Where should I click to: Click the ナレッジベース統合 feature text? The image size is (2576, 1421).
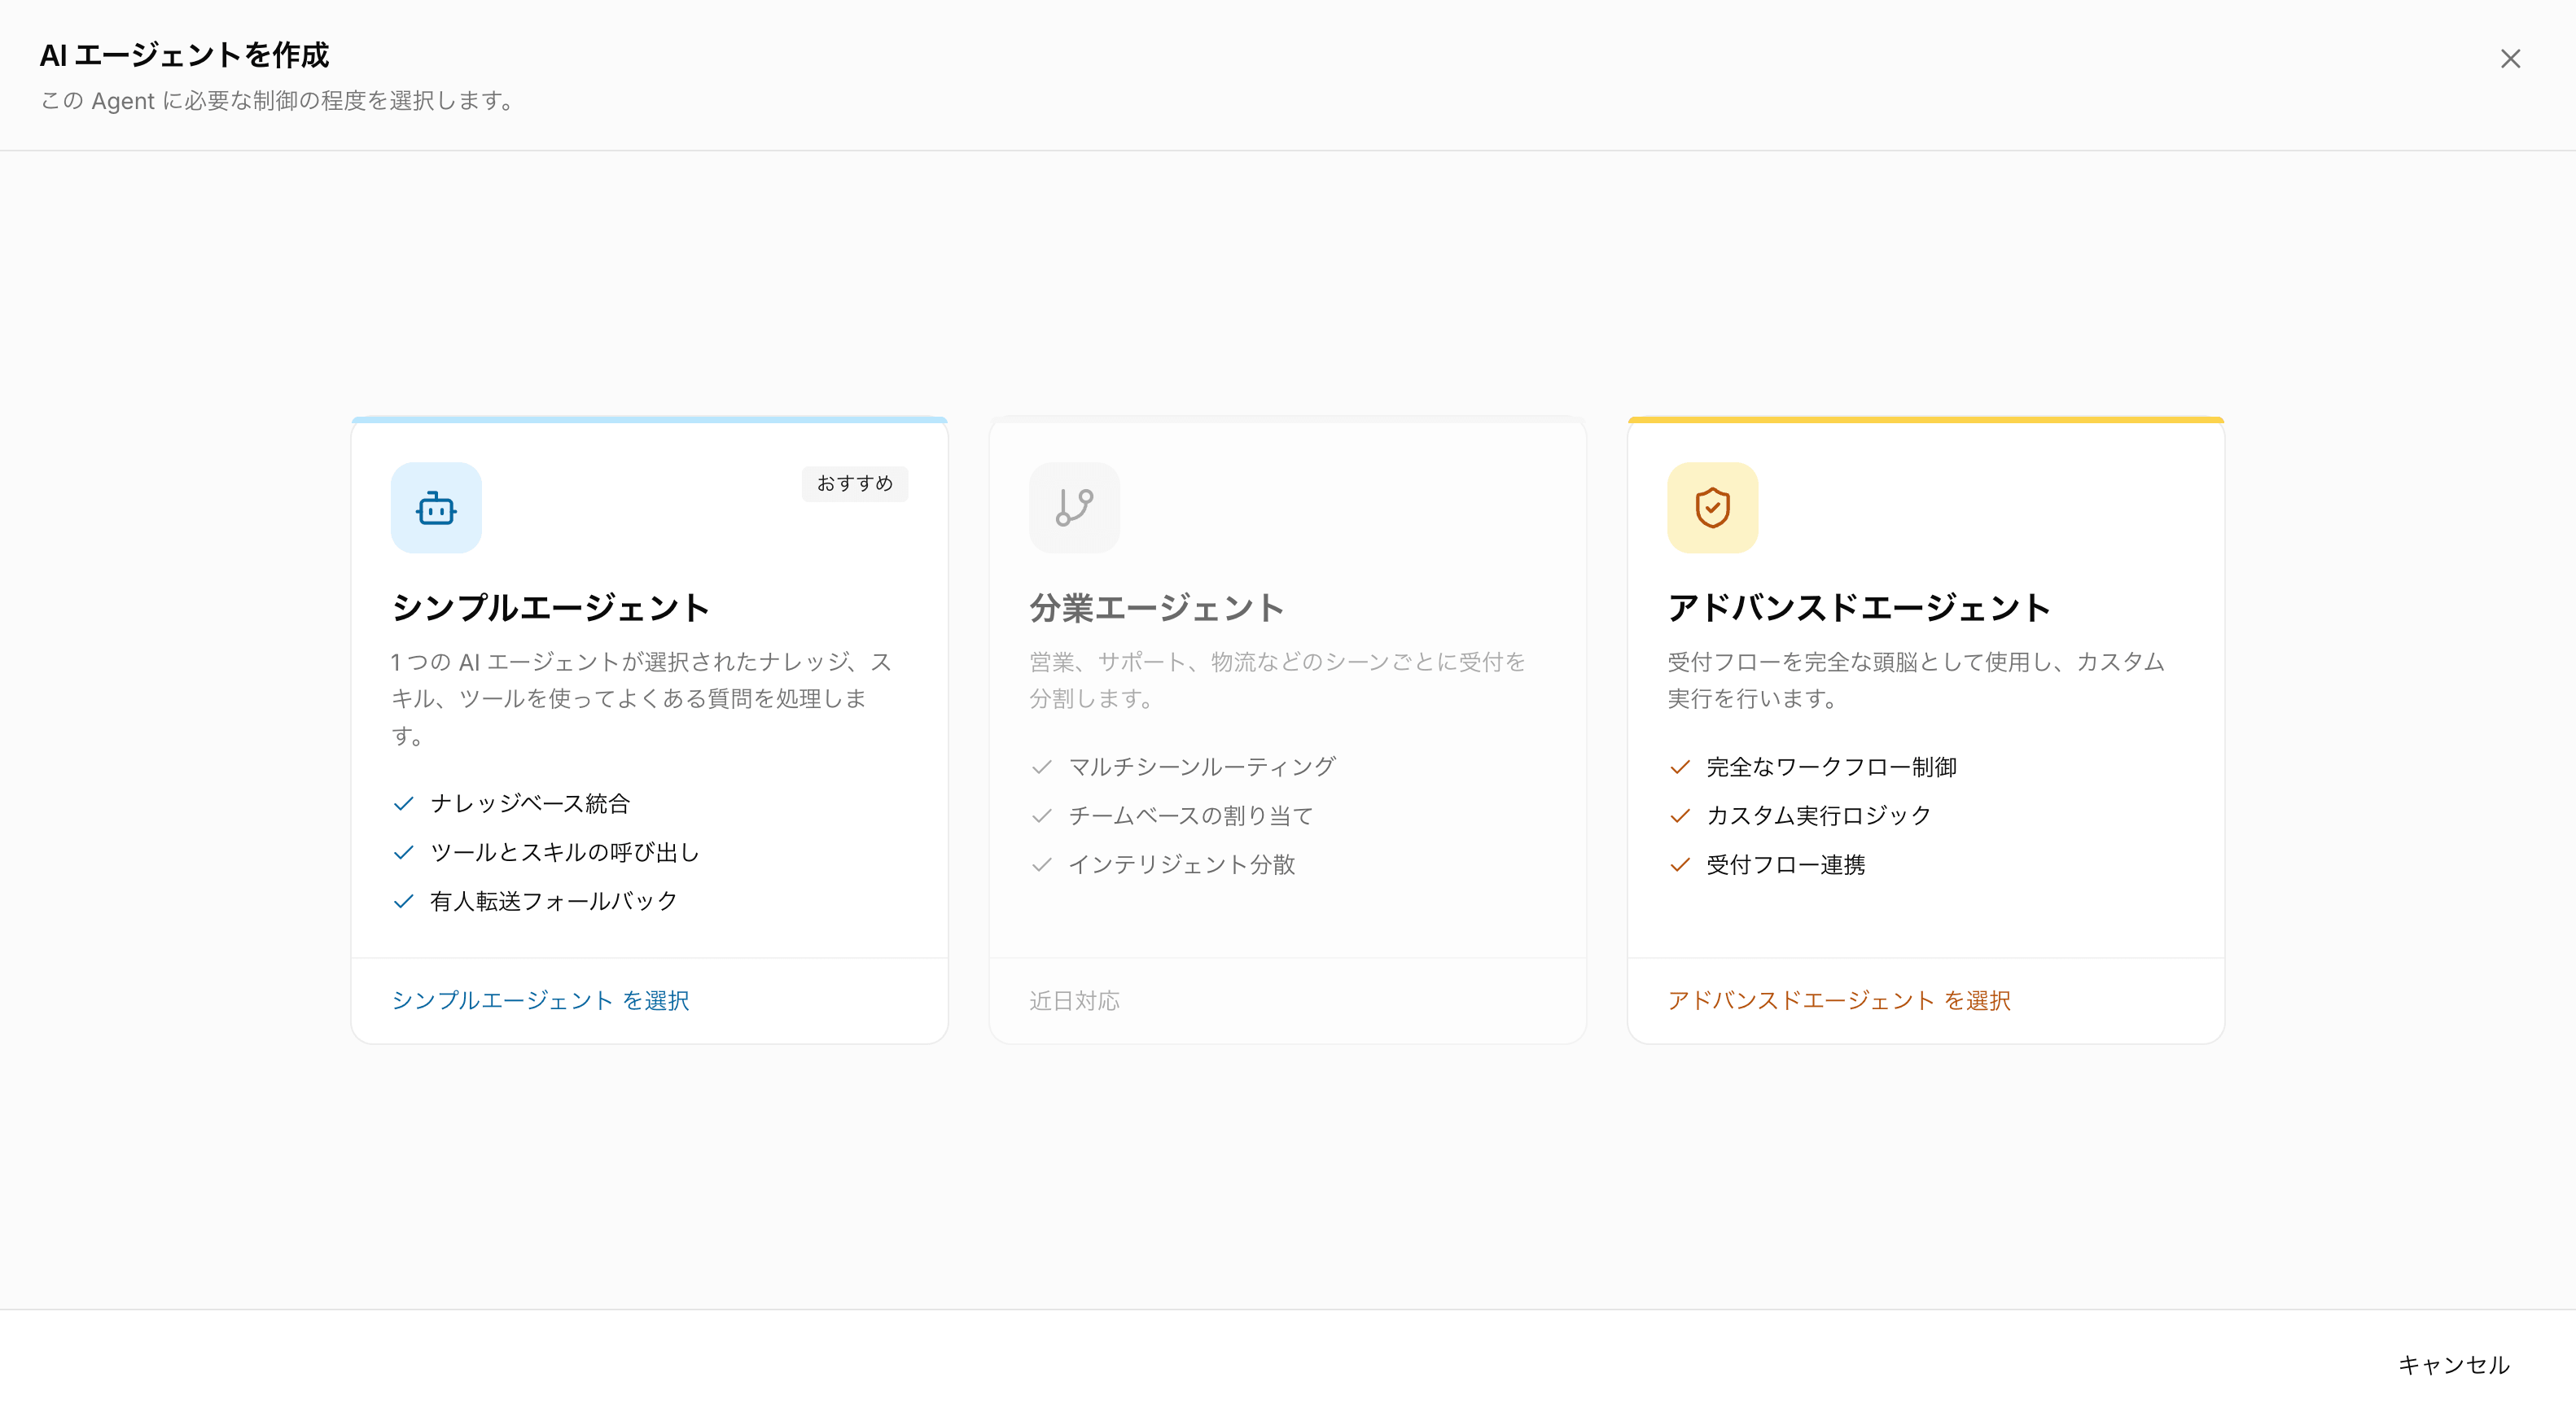click(x=530, y=803)
